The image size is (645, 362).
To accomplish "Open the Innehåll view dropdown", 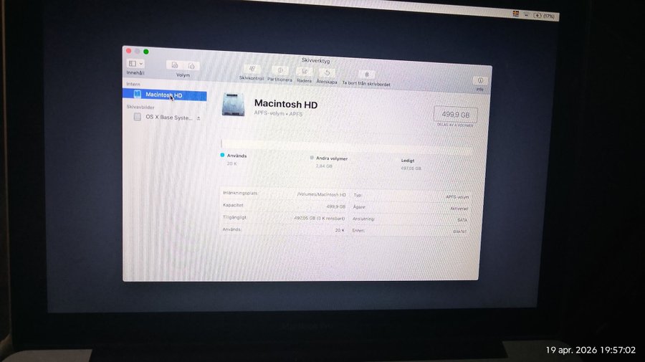I will pyautogui.click(x=135, y=63).
